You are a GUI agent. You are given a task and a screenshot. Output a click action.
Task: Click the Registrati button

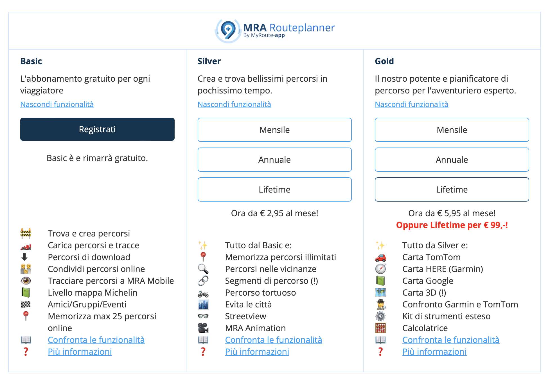tap(97, 129)
